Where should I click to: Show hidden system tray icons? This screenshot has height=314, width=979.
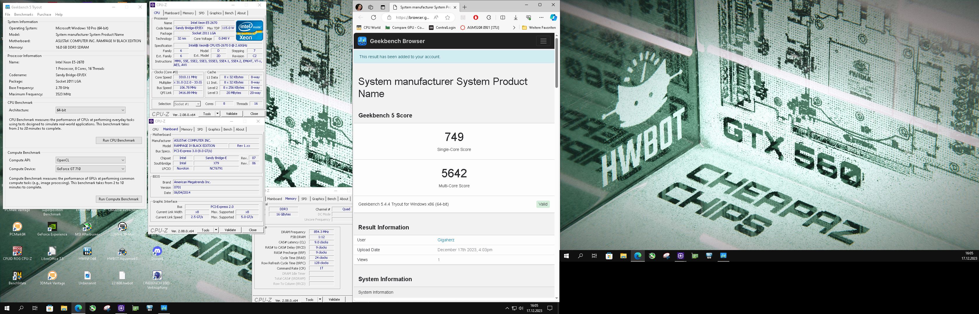click(x=507, y=308)
